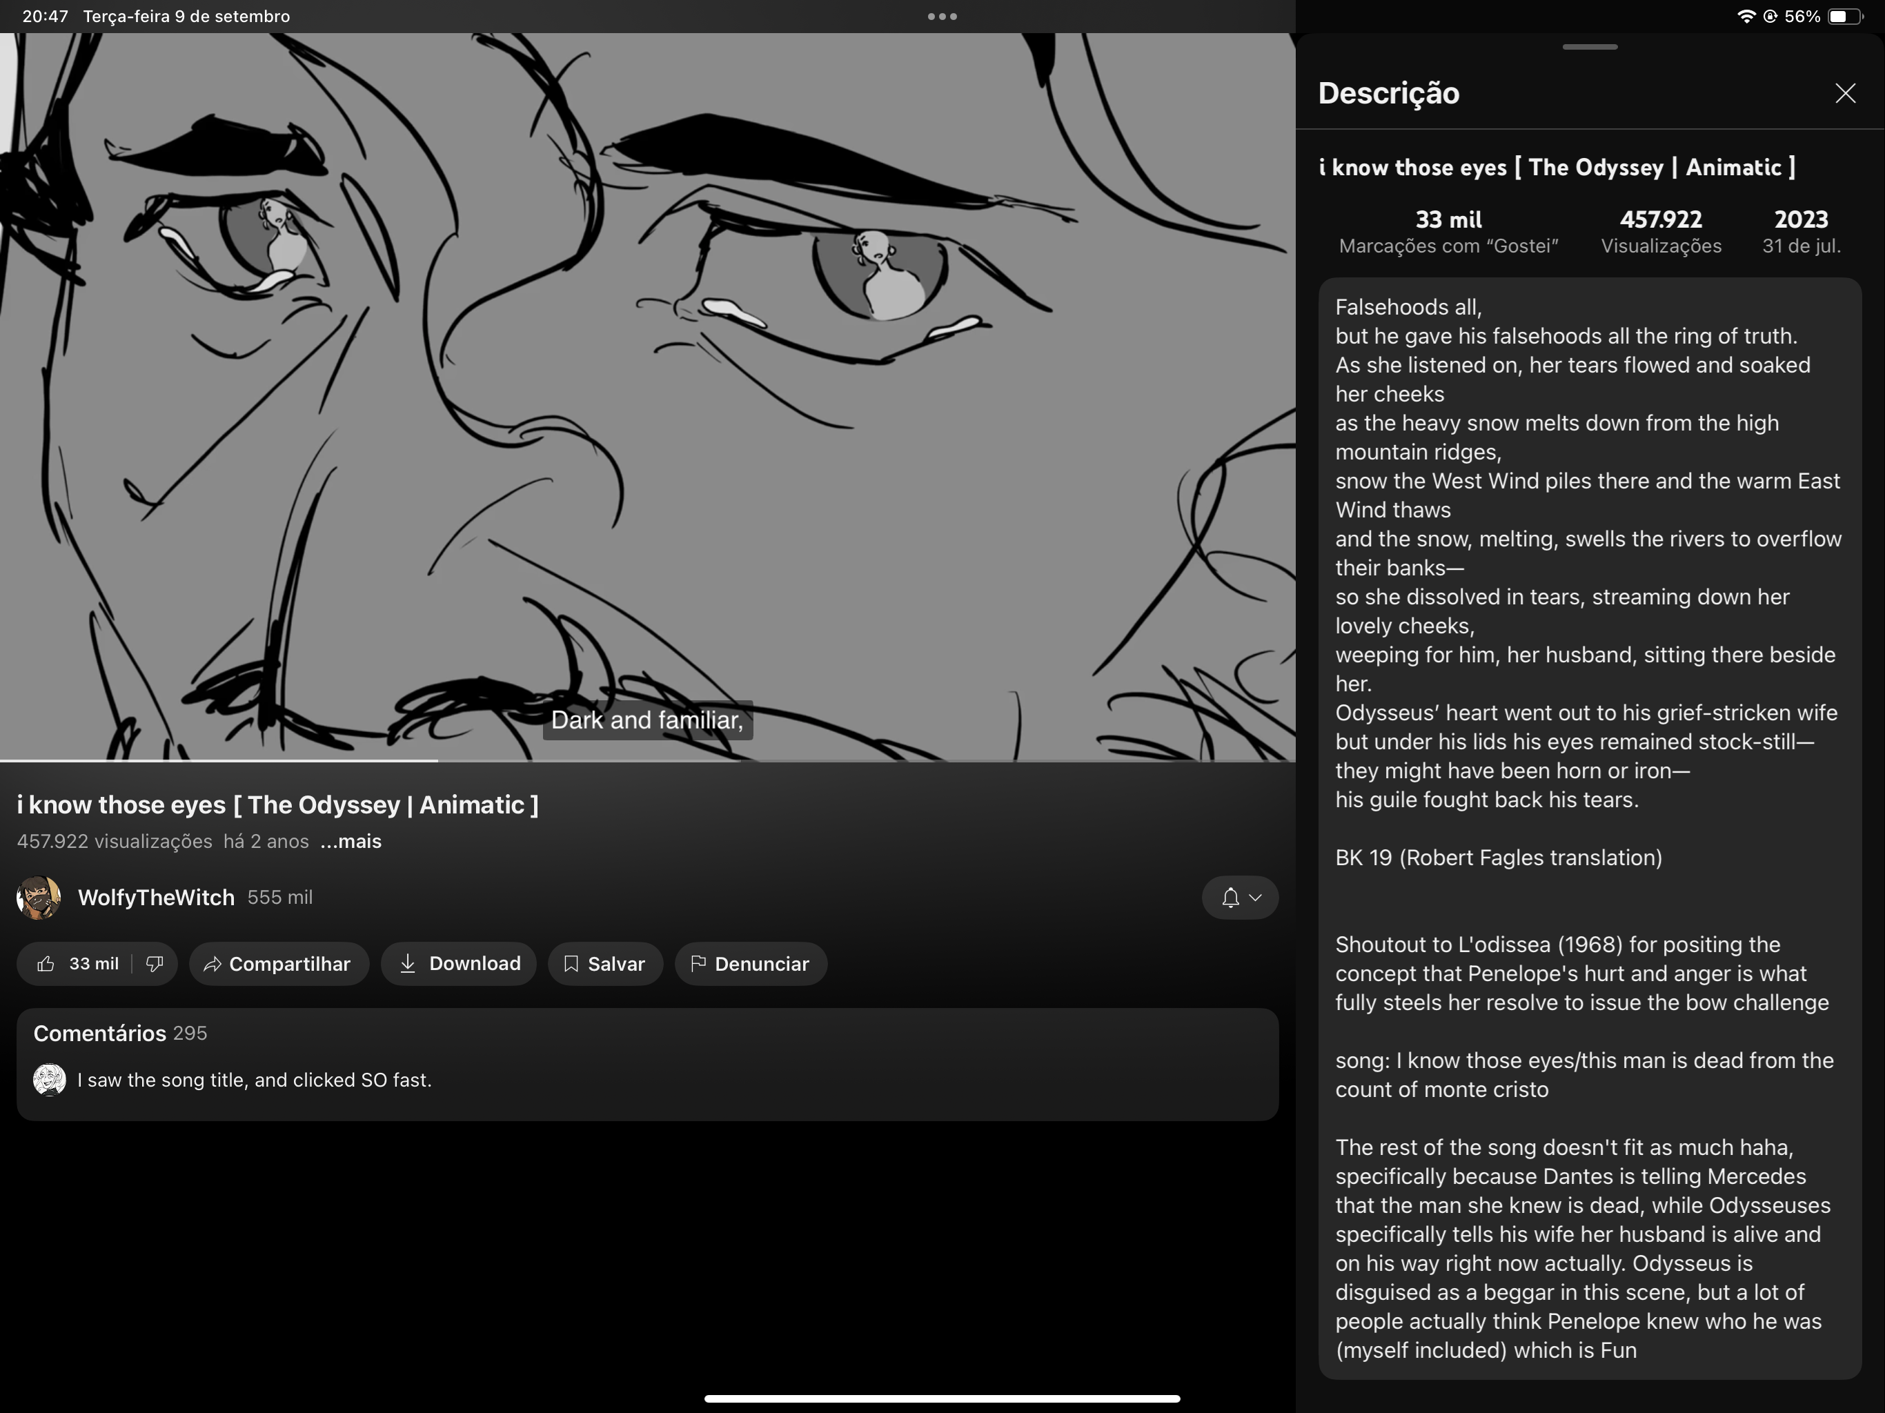Viewport: 1885px width, 1413px height.
Task: Expand video info via "...mais"
Action: coord(351,841)
